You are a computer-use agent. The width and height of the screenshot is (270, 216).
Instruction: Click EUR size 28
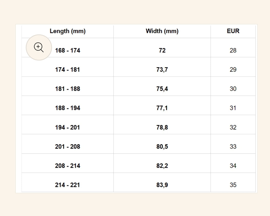click(x=233, y=51)
